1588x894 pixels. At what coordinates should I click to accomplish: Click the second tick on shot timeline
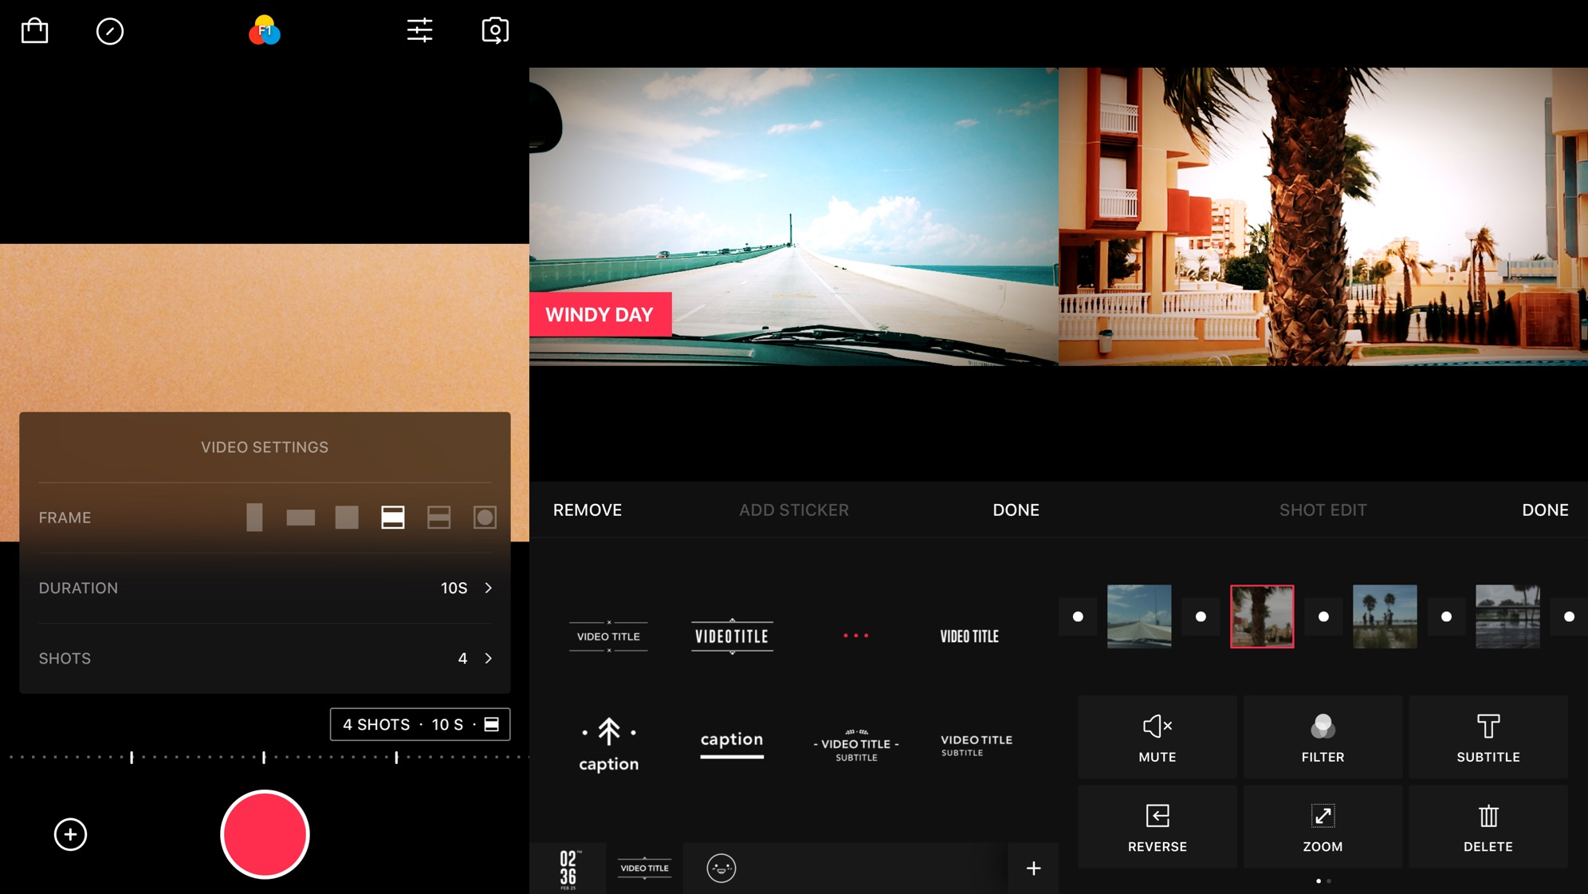click(264, 757)
